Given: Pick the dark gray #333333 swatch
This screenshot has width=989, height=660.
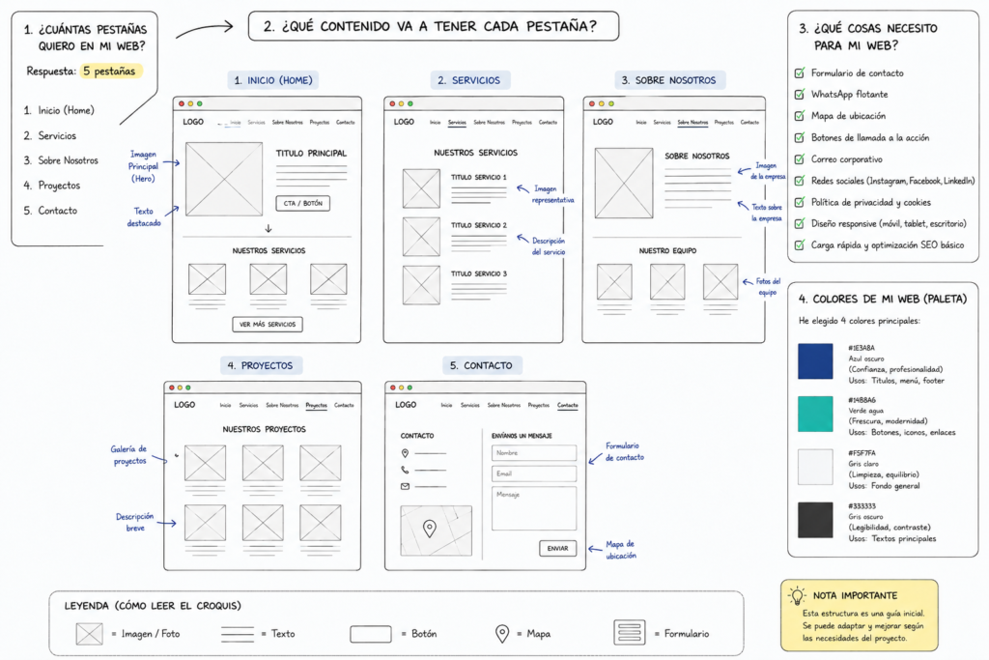Looking at the screenshot, I should [x=815, y=520].
